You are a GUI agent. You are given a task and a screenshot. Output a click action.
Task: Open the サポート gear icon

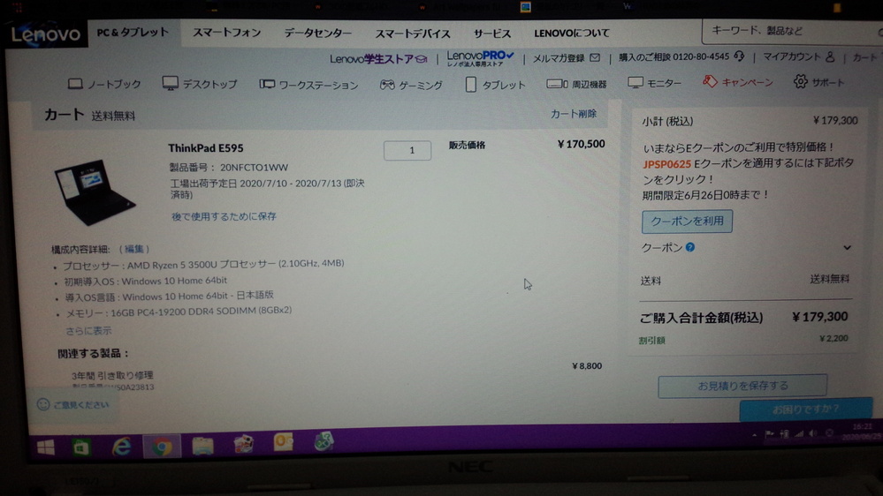[800, 81]
